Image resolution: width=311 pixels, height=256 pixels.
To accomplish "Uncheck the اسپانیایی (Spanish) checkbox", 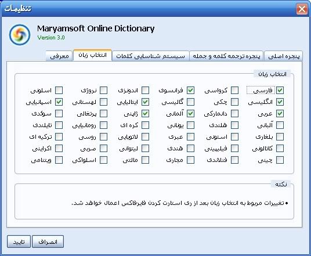I will click(x=59, y=102).
